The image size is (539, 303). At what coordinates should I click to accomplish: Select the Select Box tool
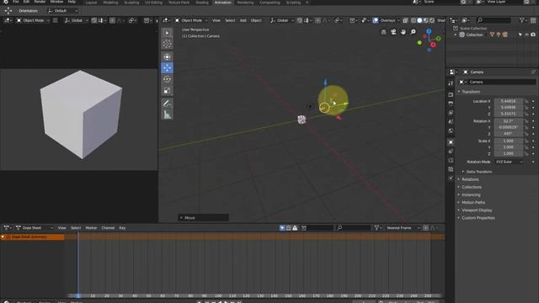coord(167,33)
